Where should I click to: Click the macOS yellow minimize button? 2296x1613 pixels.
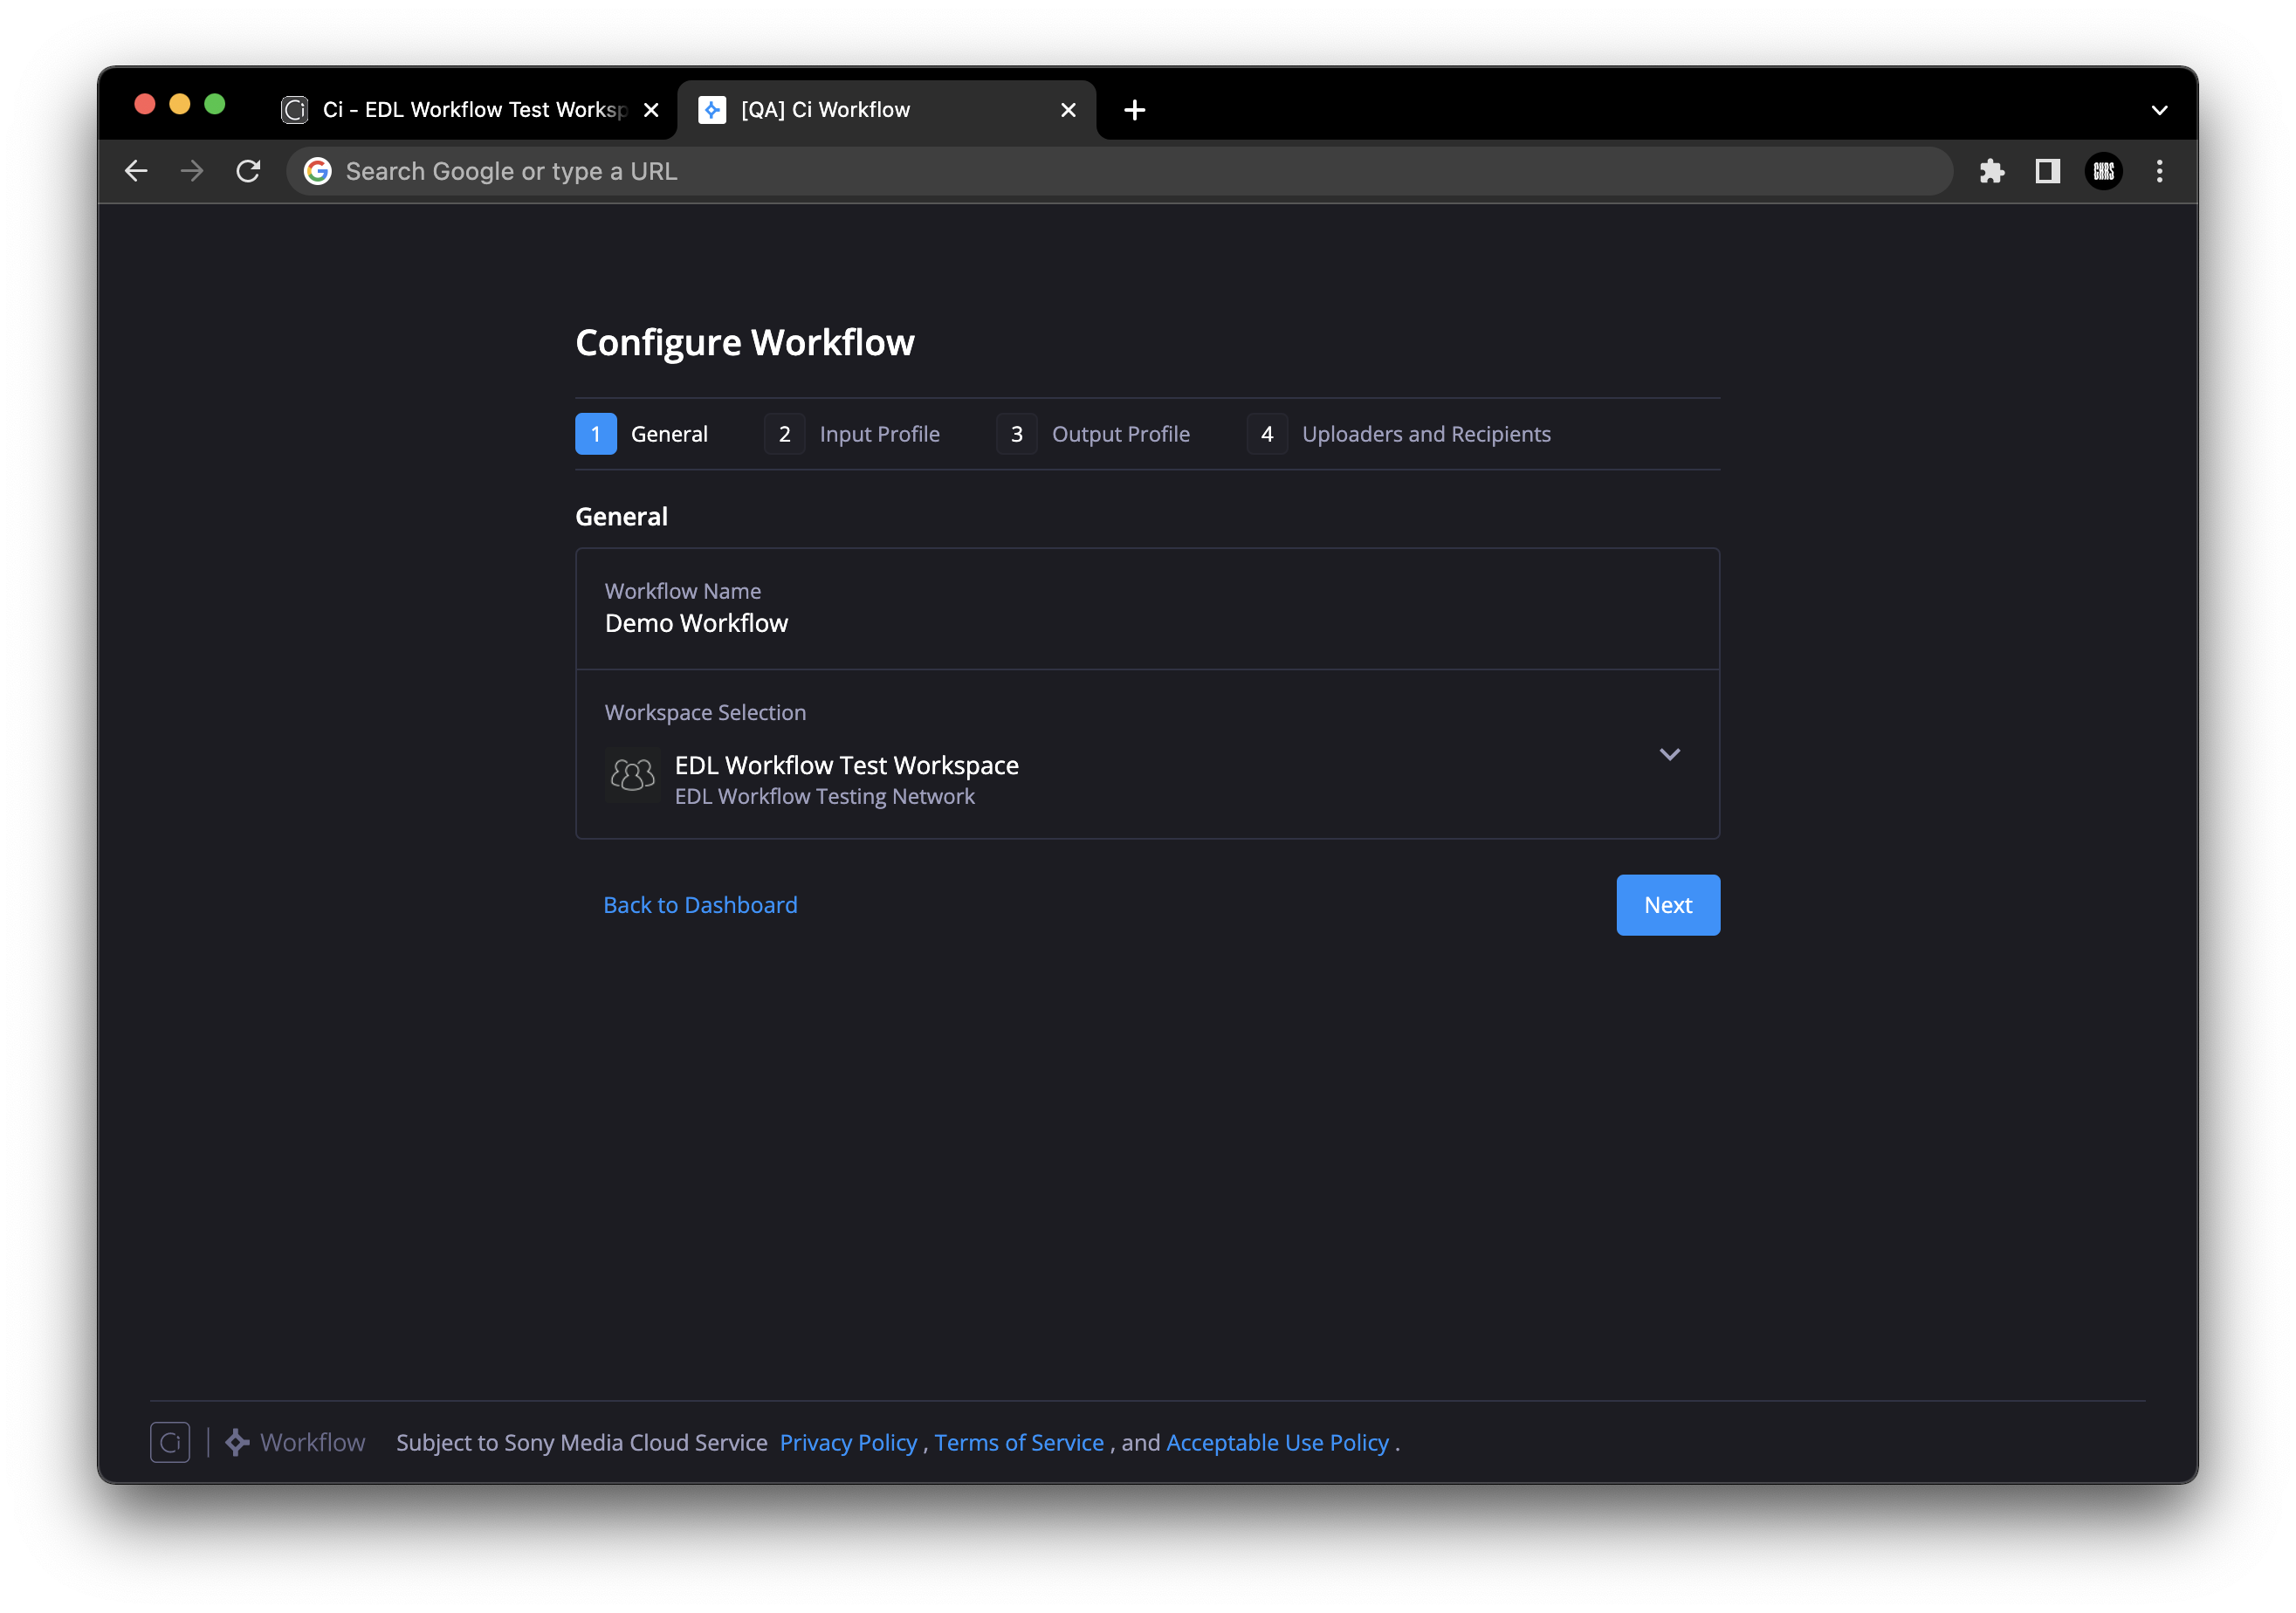pos(180,104)
